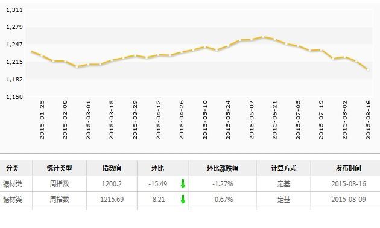Screen dimensions: 380x228
Task: Click the green down arrow beside -8.21
Action: coord(183,200)
